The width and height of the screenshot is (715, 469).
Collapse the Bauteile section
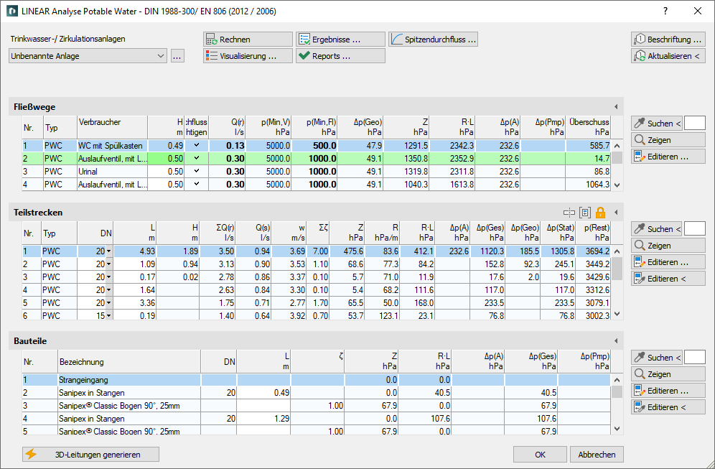point(616,341)
